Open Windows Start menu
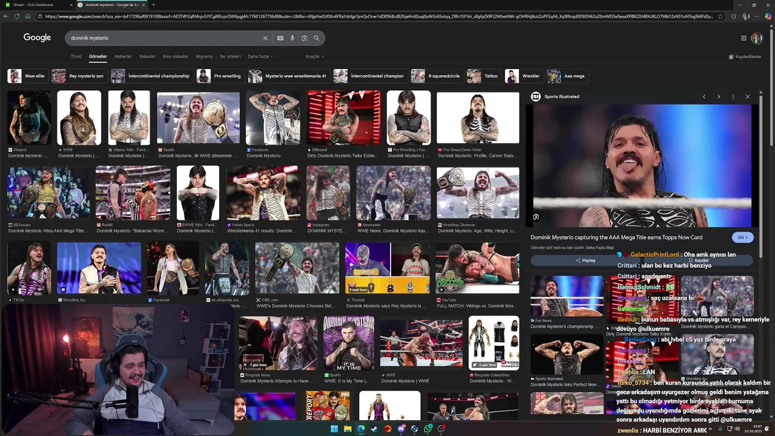 pyautogui.click(x=334, y=429)
